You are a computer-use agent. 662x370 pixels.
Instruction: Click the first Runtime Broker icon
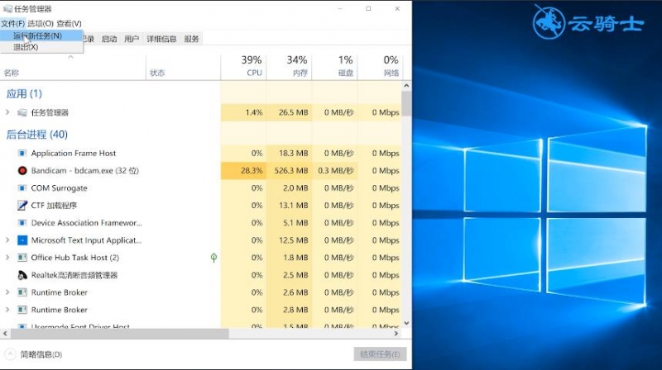(x=22, y=292)
